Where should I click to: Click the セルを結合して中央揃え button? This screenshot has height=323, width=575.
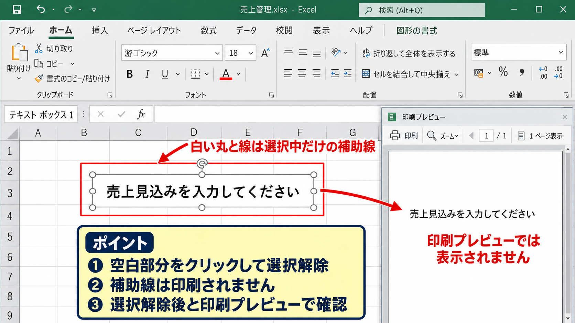pyautogui.click(x=406, y=74)
